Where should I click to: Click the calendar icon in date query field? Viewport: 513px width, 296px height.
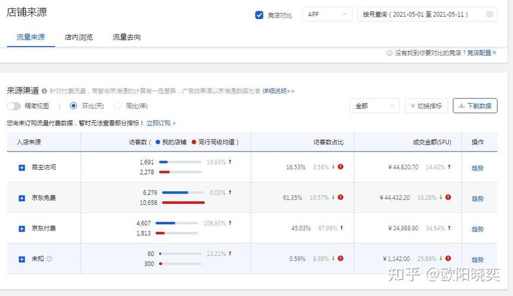[x=489, y=14]
